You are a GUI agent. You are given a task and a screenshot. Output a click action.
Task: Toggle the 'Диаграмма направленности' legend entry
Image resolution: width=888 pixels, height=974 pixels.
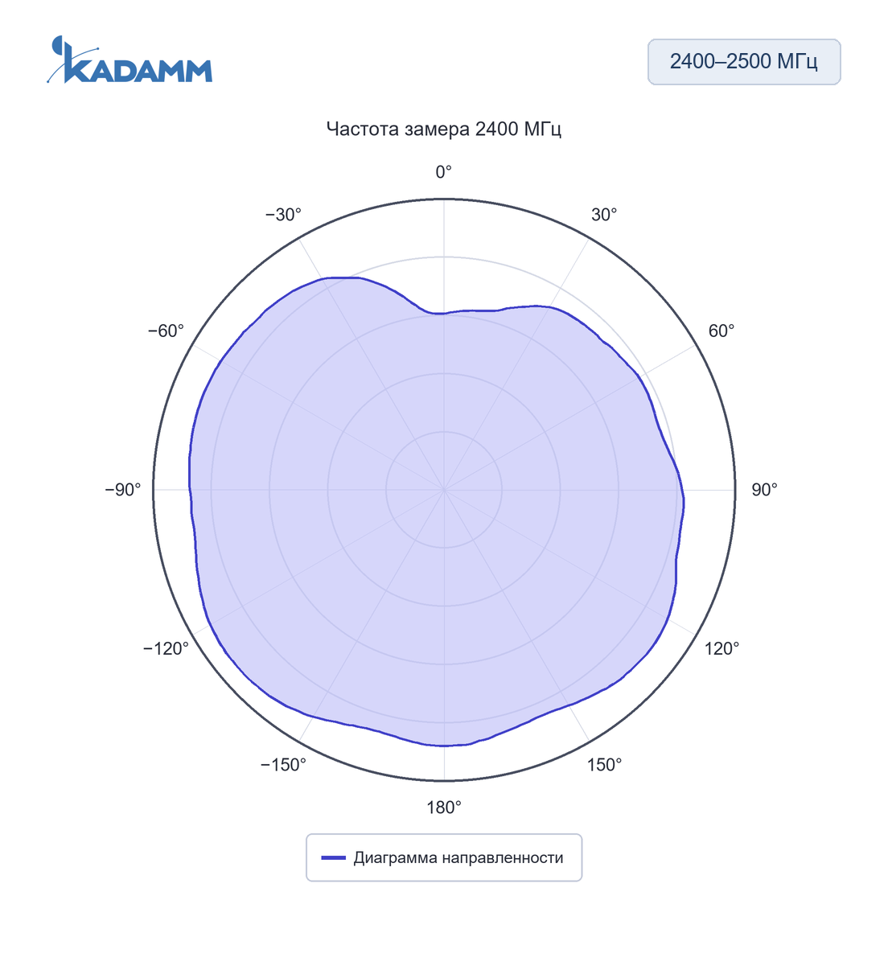pos(444,857)
